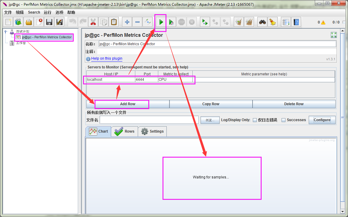The image size is (348, 217).
Task: Click the Expand All plus icon
Action: 127,22
